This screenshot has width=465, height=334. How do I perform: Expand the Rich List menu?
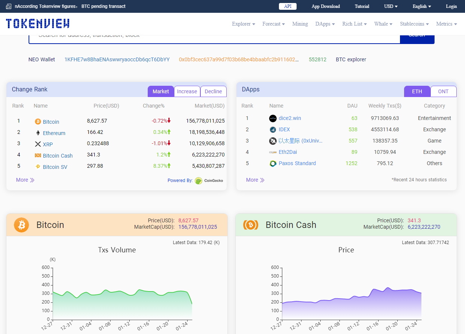(354, 24)
